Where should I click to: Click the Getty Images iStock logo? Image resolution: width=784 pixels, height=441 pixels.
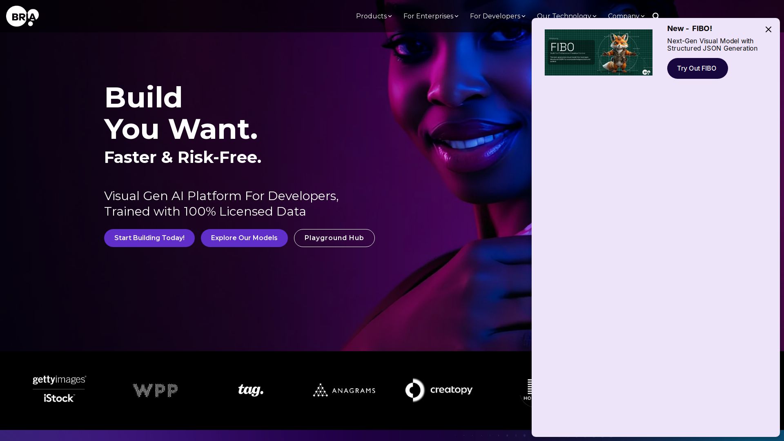[59, 390]
